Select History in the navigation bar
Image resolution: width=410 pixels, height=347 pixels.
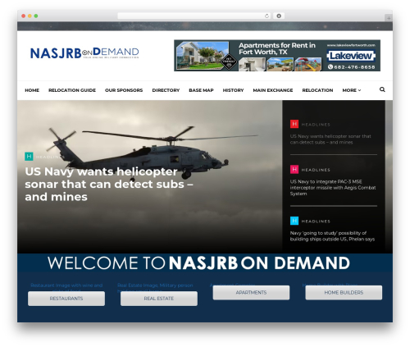point(233,90)
